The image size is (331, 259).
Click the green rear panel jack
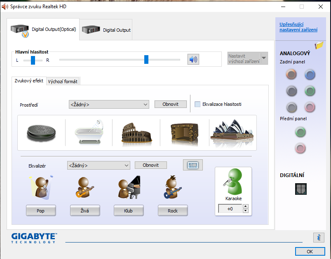click(310, 91)
